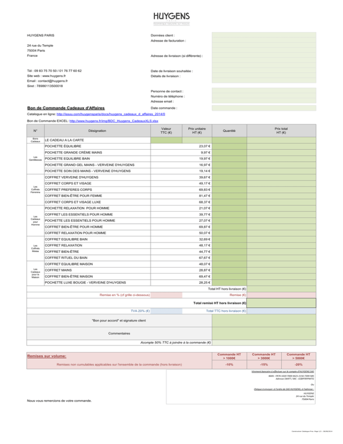Image resolution: width=343 pixels, height=444 pixels.
Task: Click the 'Quantité' column header
Action: tap(229, 131)
